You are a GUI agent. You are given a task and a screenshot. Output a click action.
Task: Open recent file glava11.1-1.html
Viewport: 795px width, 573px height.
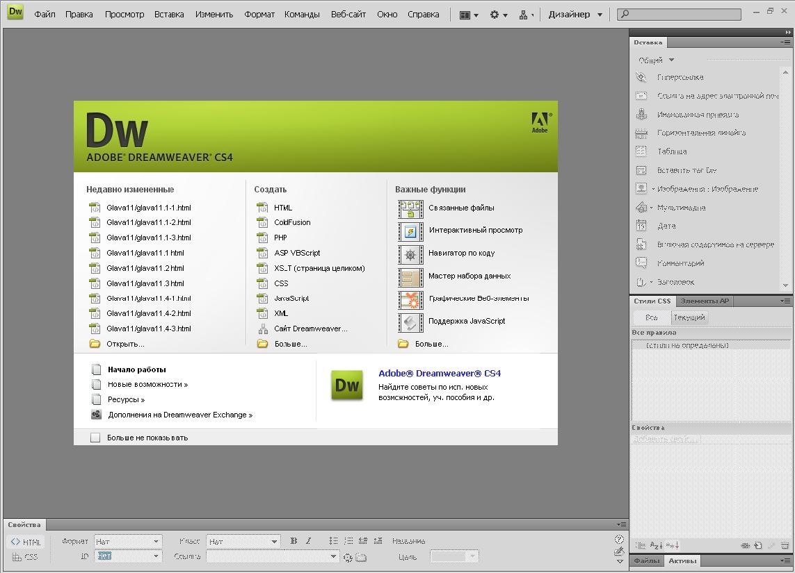149,208
